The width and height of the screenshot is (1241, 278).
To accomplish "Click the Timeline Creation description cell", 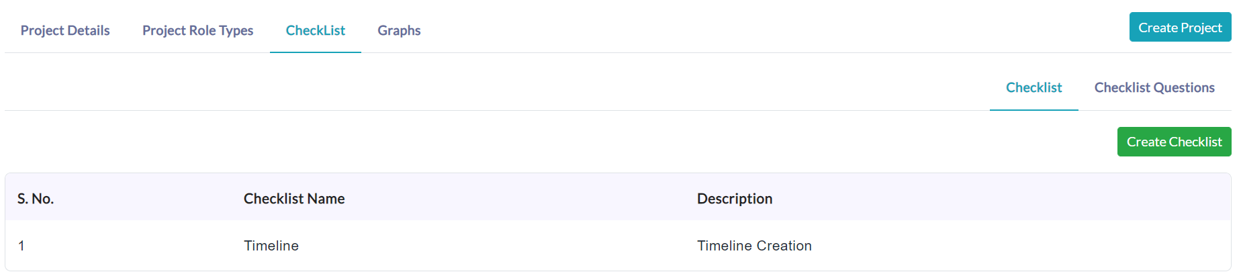I will click(754, 246).
